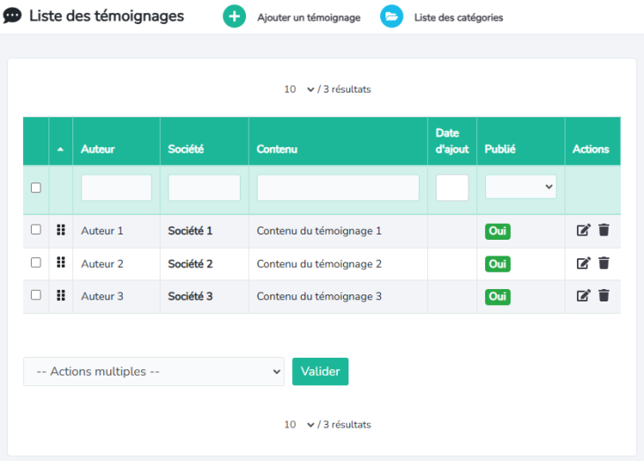The image size is (644, 461).
Task: Select the Auteur 3 row checkbox
Action: 36,294
